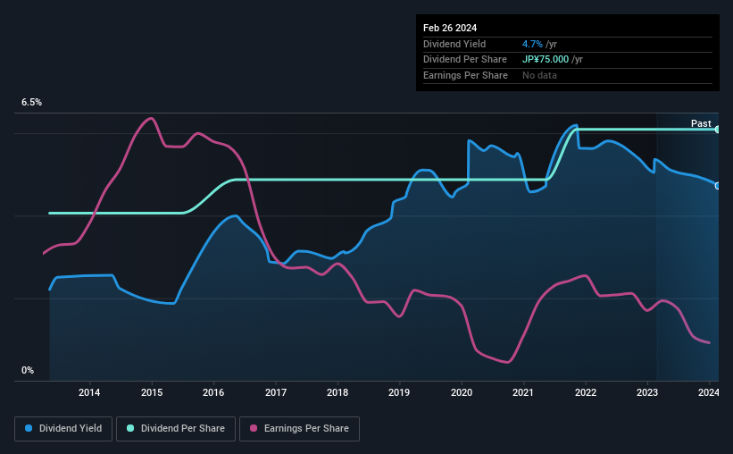The image size is (733, 454).
Task: Click the teal Dividend Per Share legend dot
Action: click(130, 428)
